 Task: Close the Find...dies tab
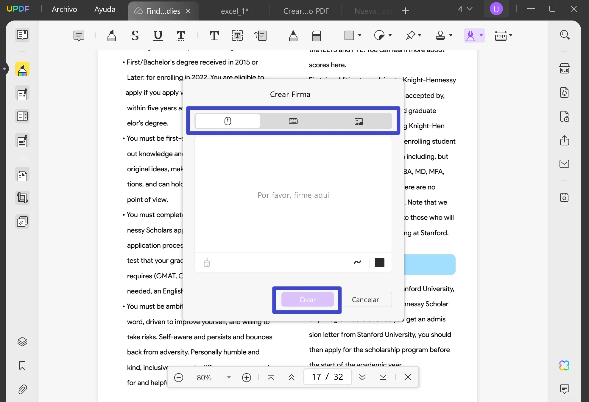pos(188,11)
